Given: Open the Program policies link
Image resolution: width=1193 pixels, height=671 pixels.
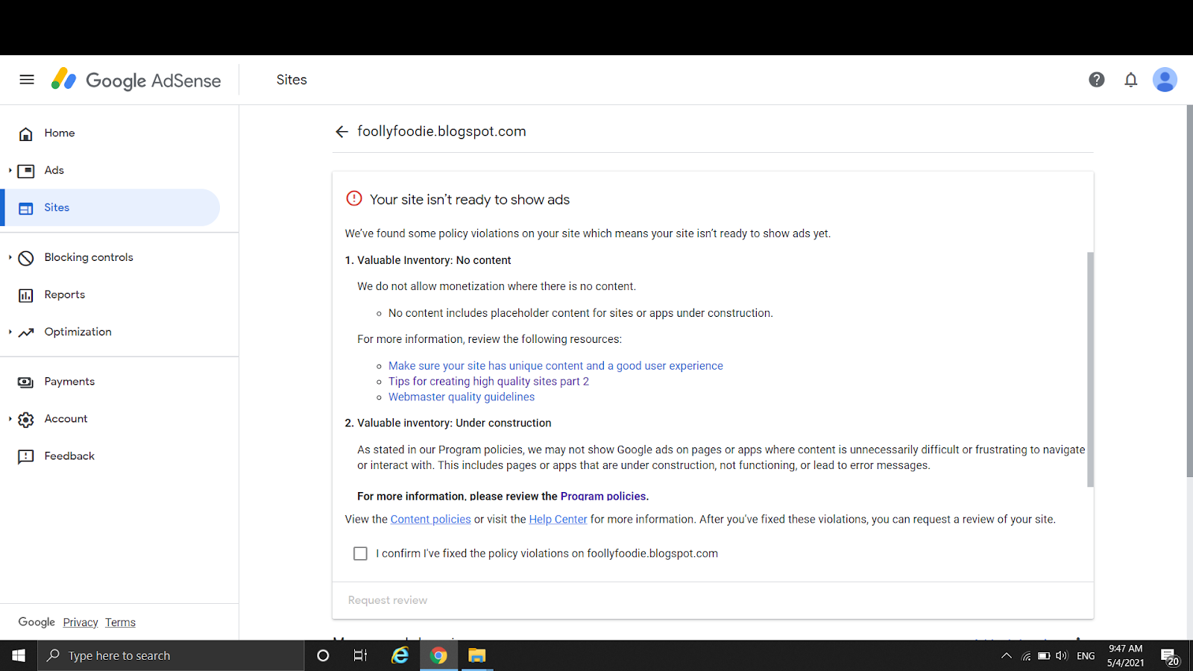Looking at the screenshot, I should tap(603, 496).
